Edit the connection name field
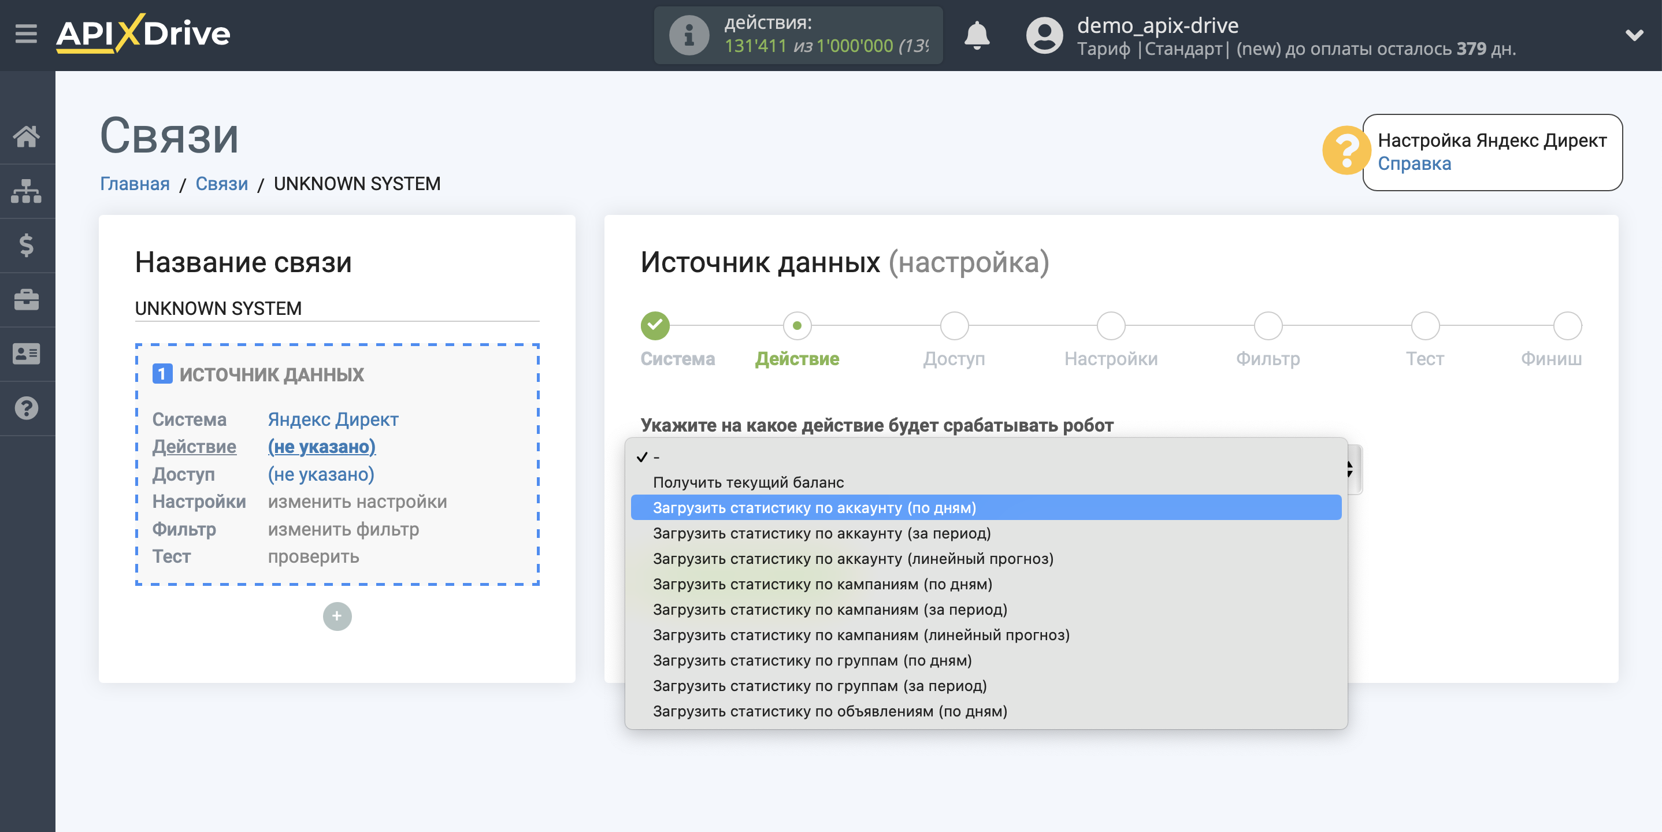1662x832 pixels. pyautogui.click(x=337, y=309)
